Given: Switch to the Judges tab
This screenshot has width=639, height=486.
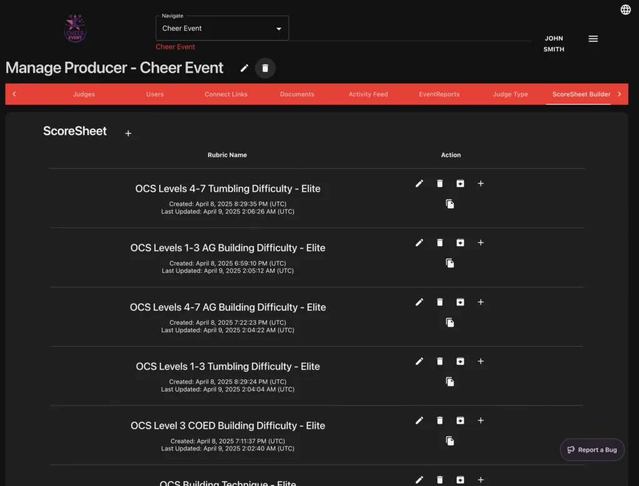Looking at the screenshot, I should point(84,94).
